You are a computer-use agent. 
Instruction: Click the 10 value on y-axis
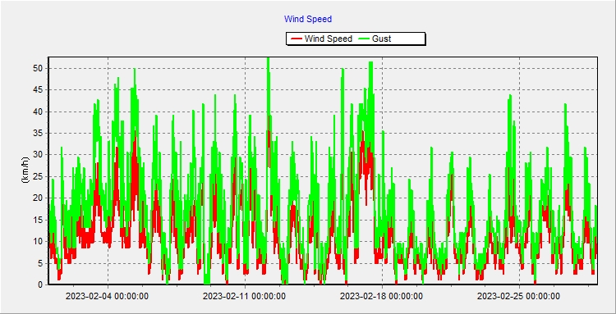[x=38, y=242]
